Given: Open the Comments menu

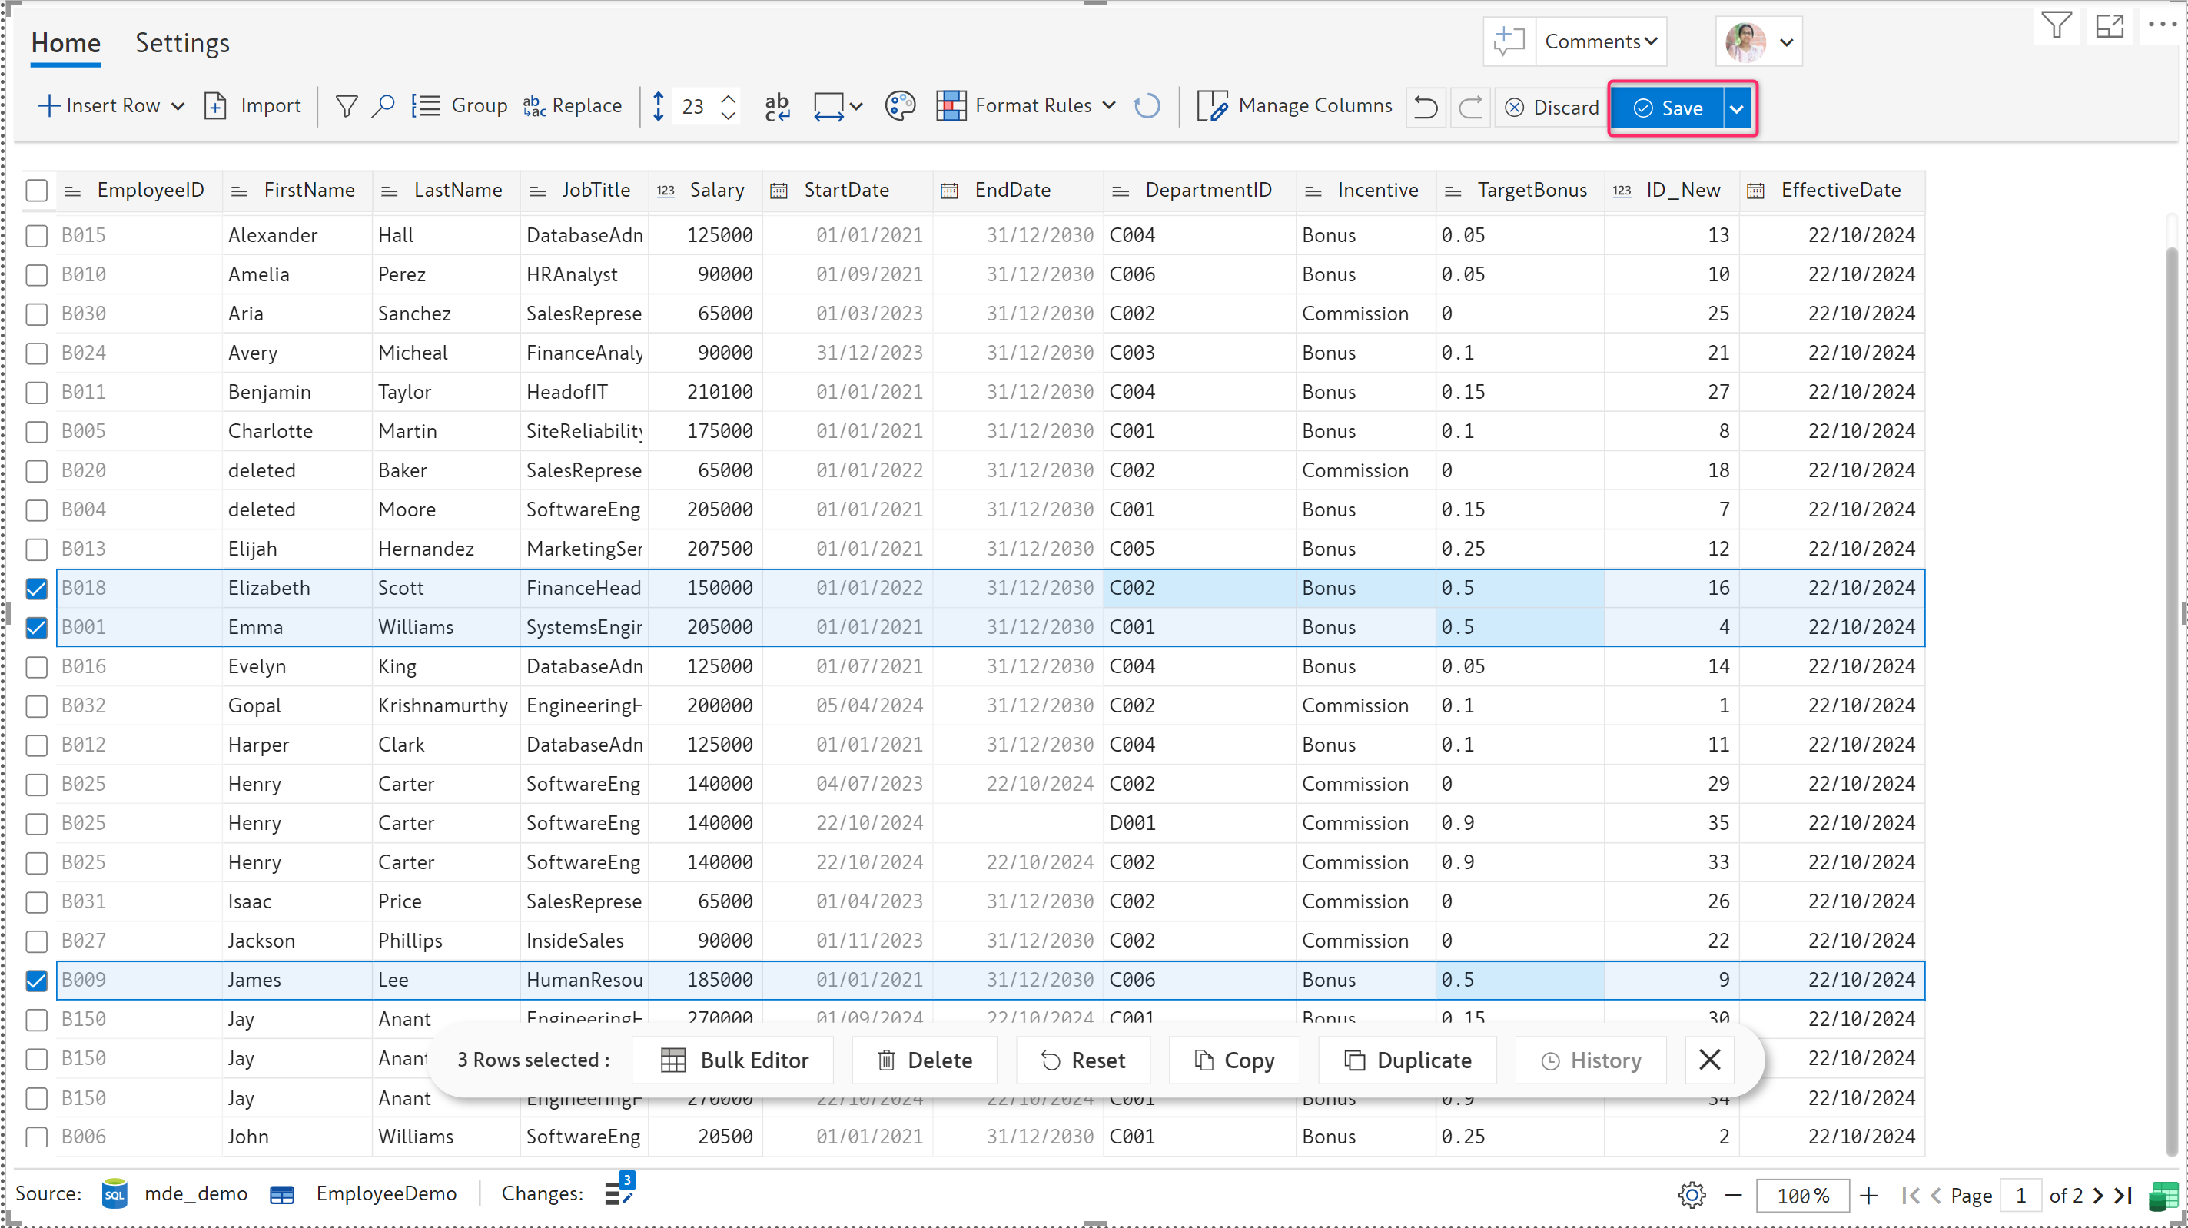Looking at the screenshot, I should tap(1600, 41).
